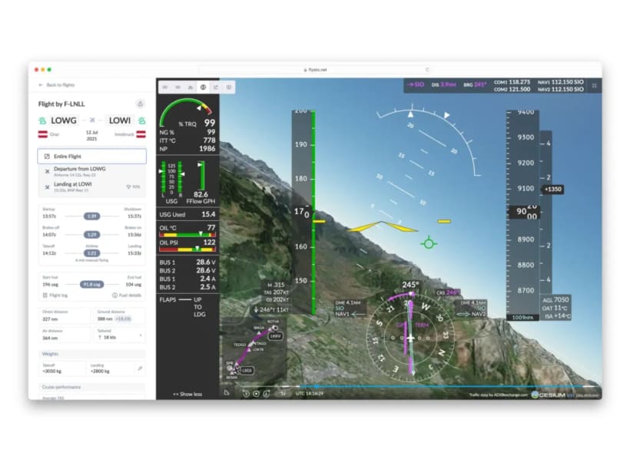Toggle fullscreen with the top-right expand icon
The image size is (630, 472).
[x=594, y=85]
